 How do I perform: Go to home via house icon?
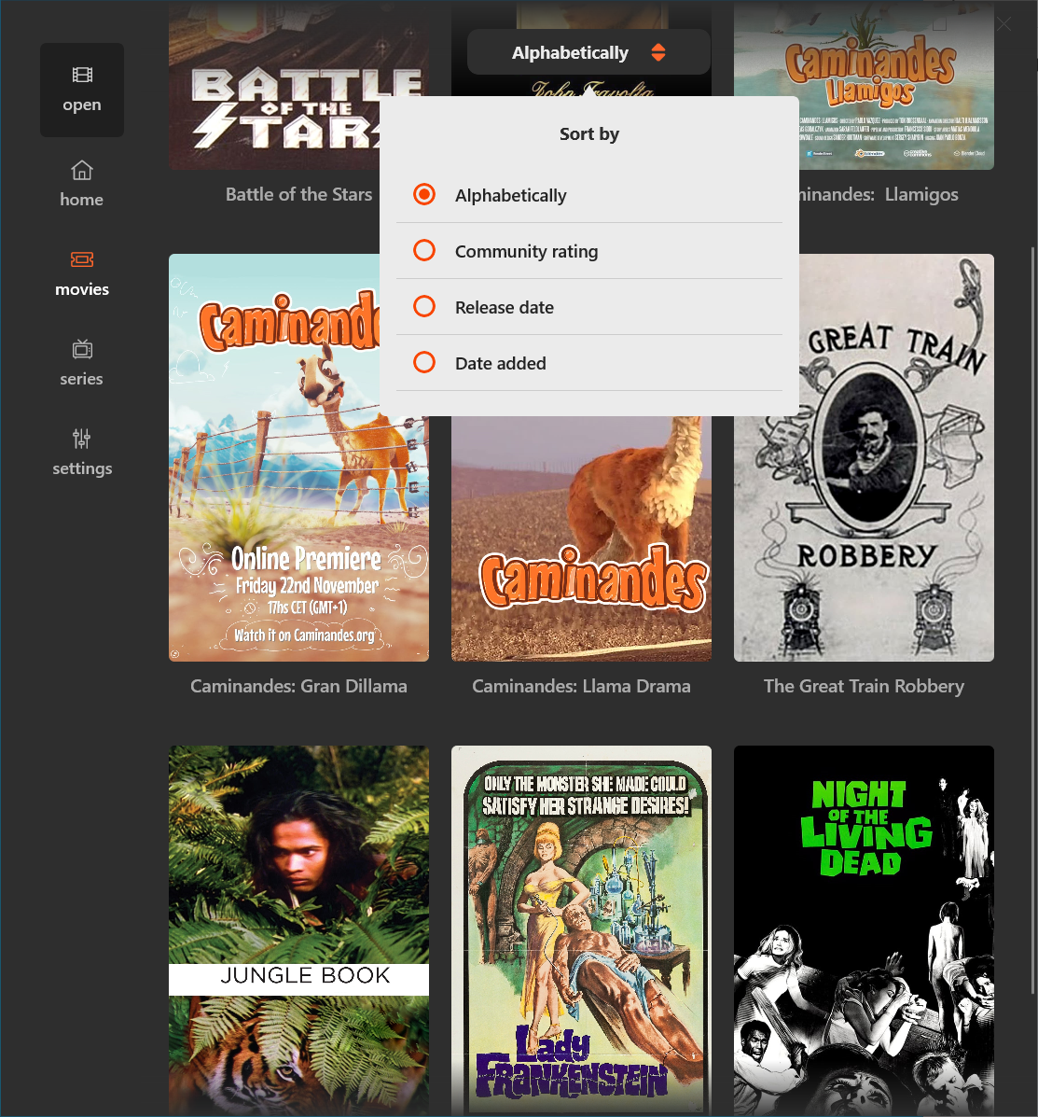click(x=82, y=170)
